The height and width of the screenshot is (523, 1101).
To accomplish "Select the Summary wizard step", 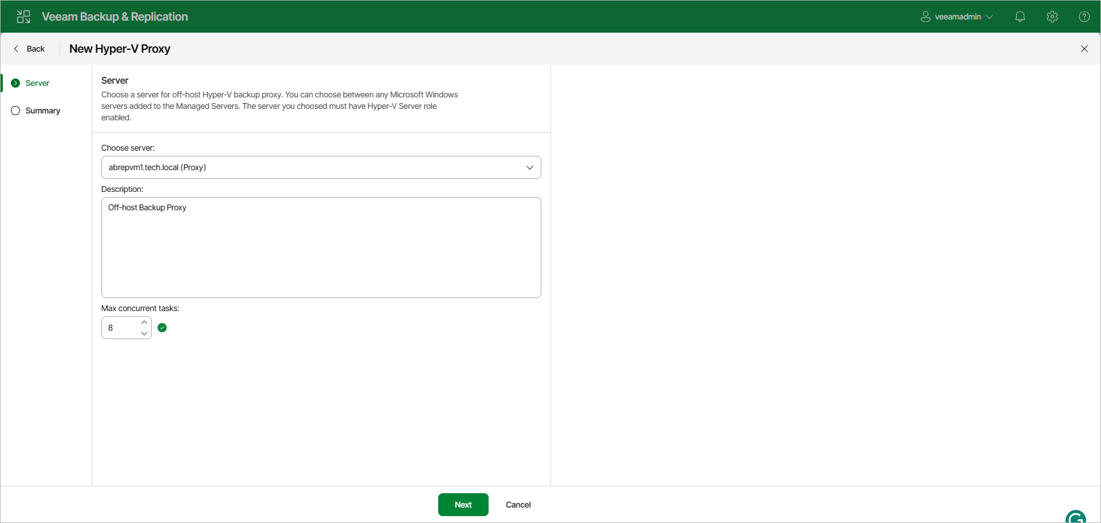I will [x=42, y=111].
